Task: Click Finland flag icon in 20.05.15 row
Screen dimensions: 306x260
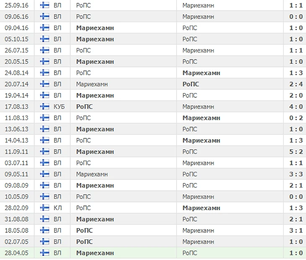Action: tap(44, 62)
